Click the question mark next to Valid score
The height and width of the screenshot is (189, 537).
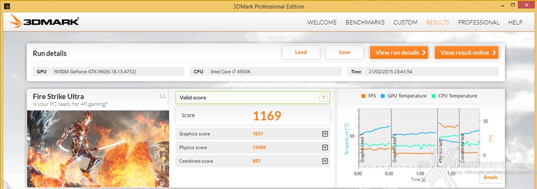(x=323, y=98)
